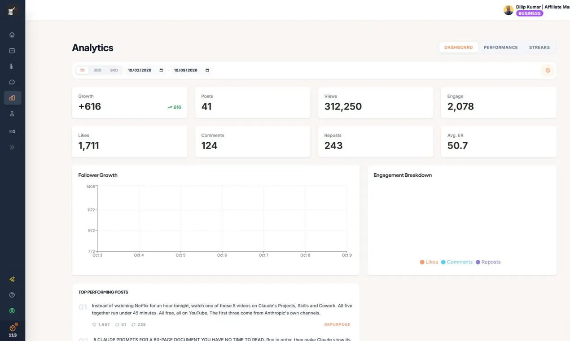Toggle the Reposts legend item
Screen dimensions: 570x341
coord(488,262)
